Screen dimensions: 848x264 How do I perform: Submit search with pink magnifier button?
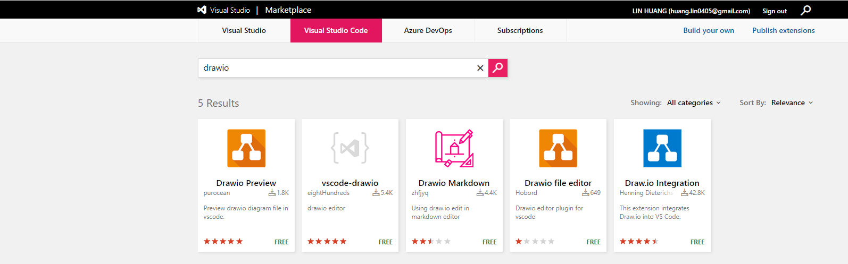pos(498,68)
